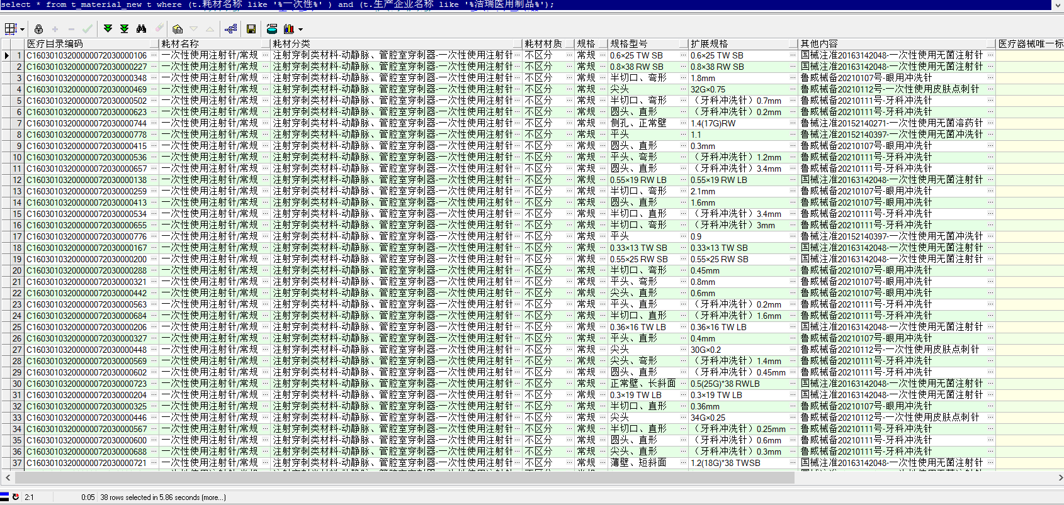The height and width of the screenshot is (505, 1064).
Task: Click the Delete record minus icon
Action: click(71, 29)
